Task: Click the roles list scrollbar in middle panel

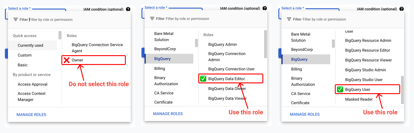Action: (x=266, y=44)
